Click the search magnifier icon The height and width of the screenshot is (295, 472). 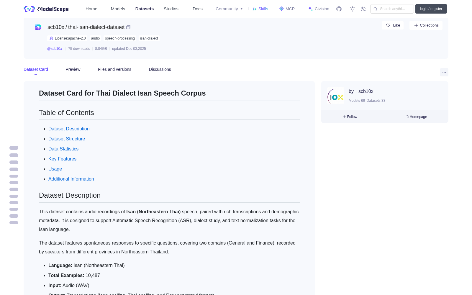[x=375, y=9]
